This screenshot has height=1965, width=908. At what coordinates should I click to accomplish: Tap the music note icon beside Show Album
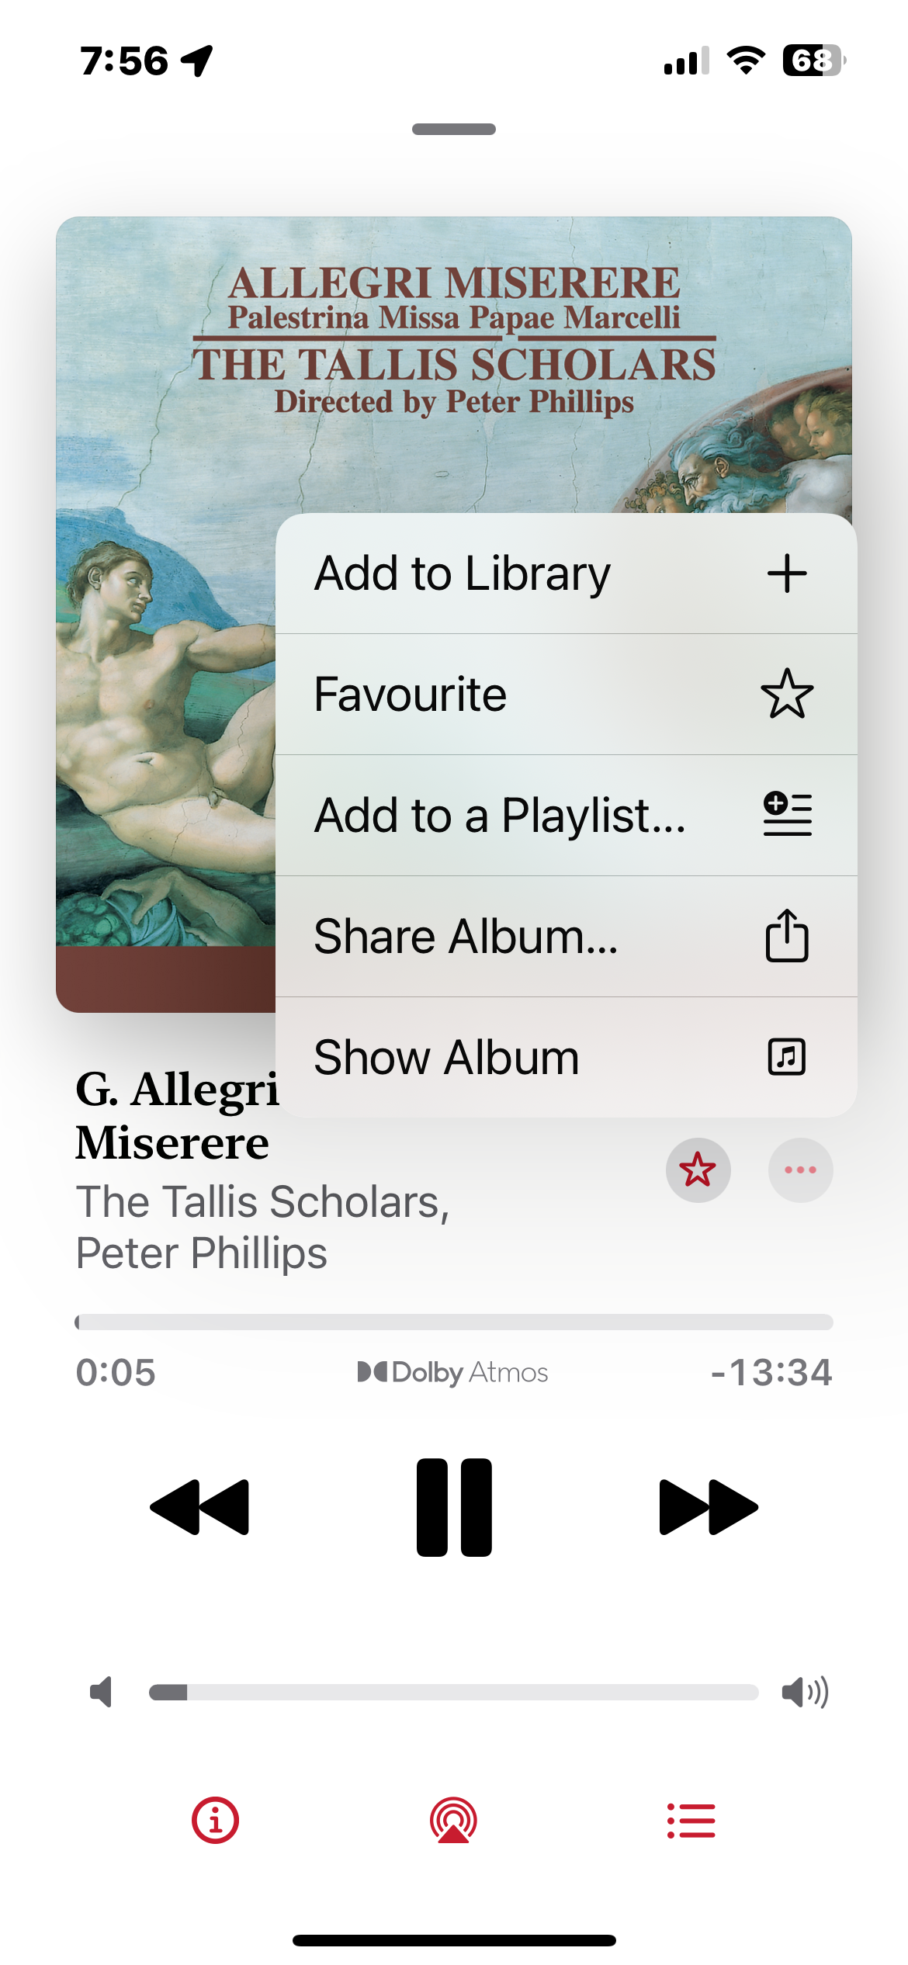787,1057
